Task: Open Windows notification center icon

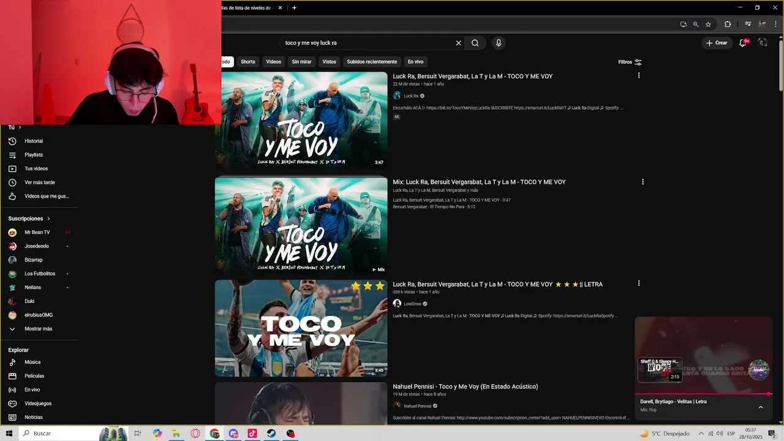Action: 772,433
